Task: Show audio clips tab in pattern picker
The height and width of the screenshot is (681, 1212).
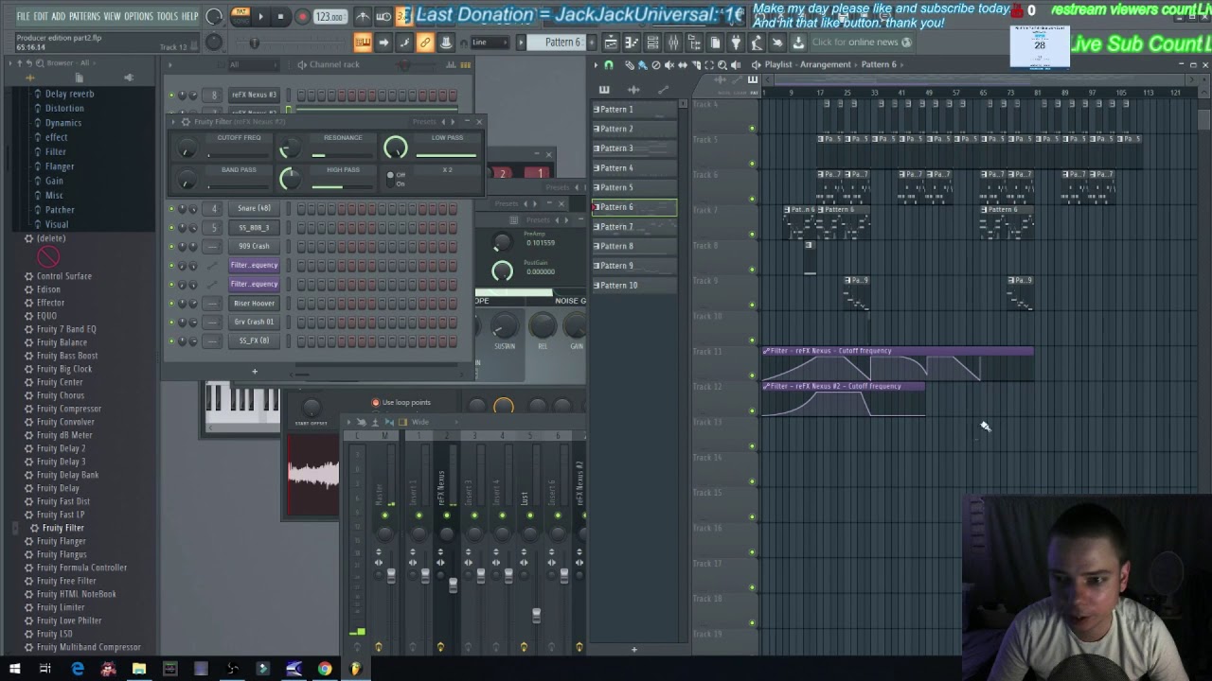Action: tap(633, 90)
